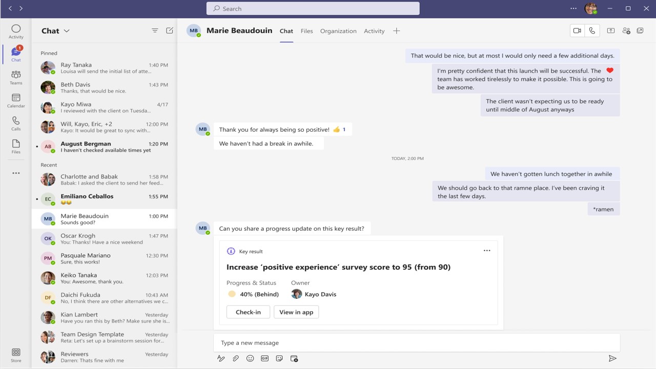Switch to the Organization tab
Screen dimensions: 656x369
coord(338,31)
